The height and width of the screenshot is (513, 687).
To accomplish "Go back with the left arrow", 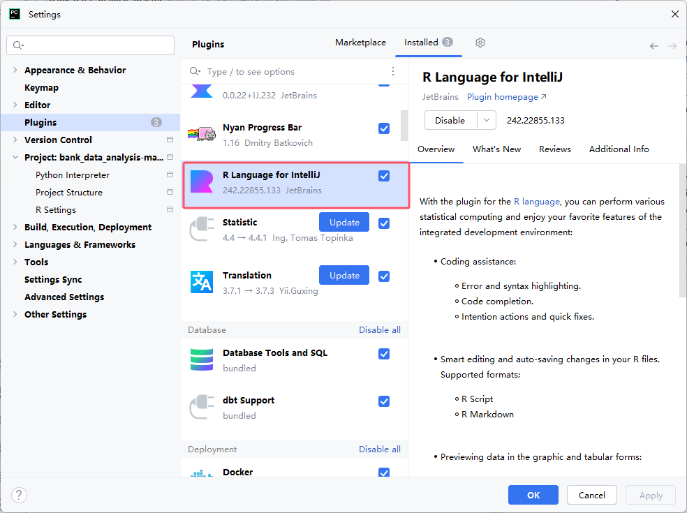I will [654, 46].
